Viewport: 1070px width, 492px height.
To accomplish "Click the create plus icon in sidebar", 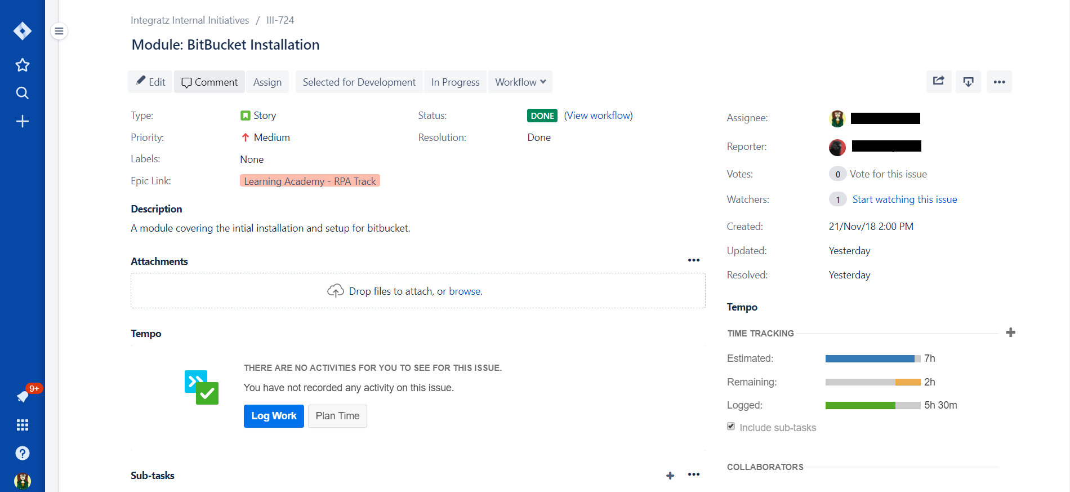I will (23, 121).
